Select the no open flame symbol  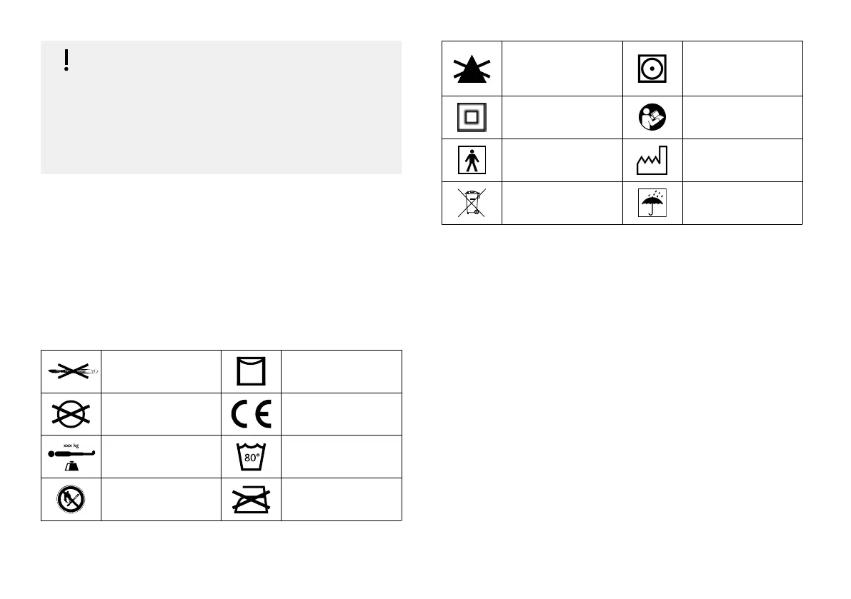coord(71,499)
